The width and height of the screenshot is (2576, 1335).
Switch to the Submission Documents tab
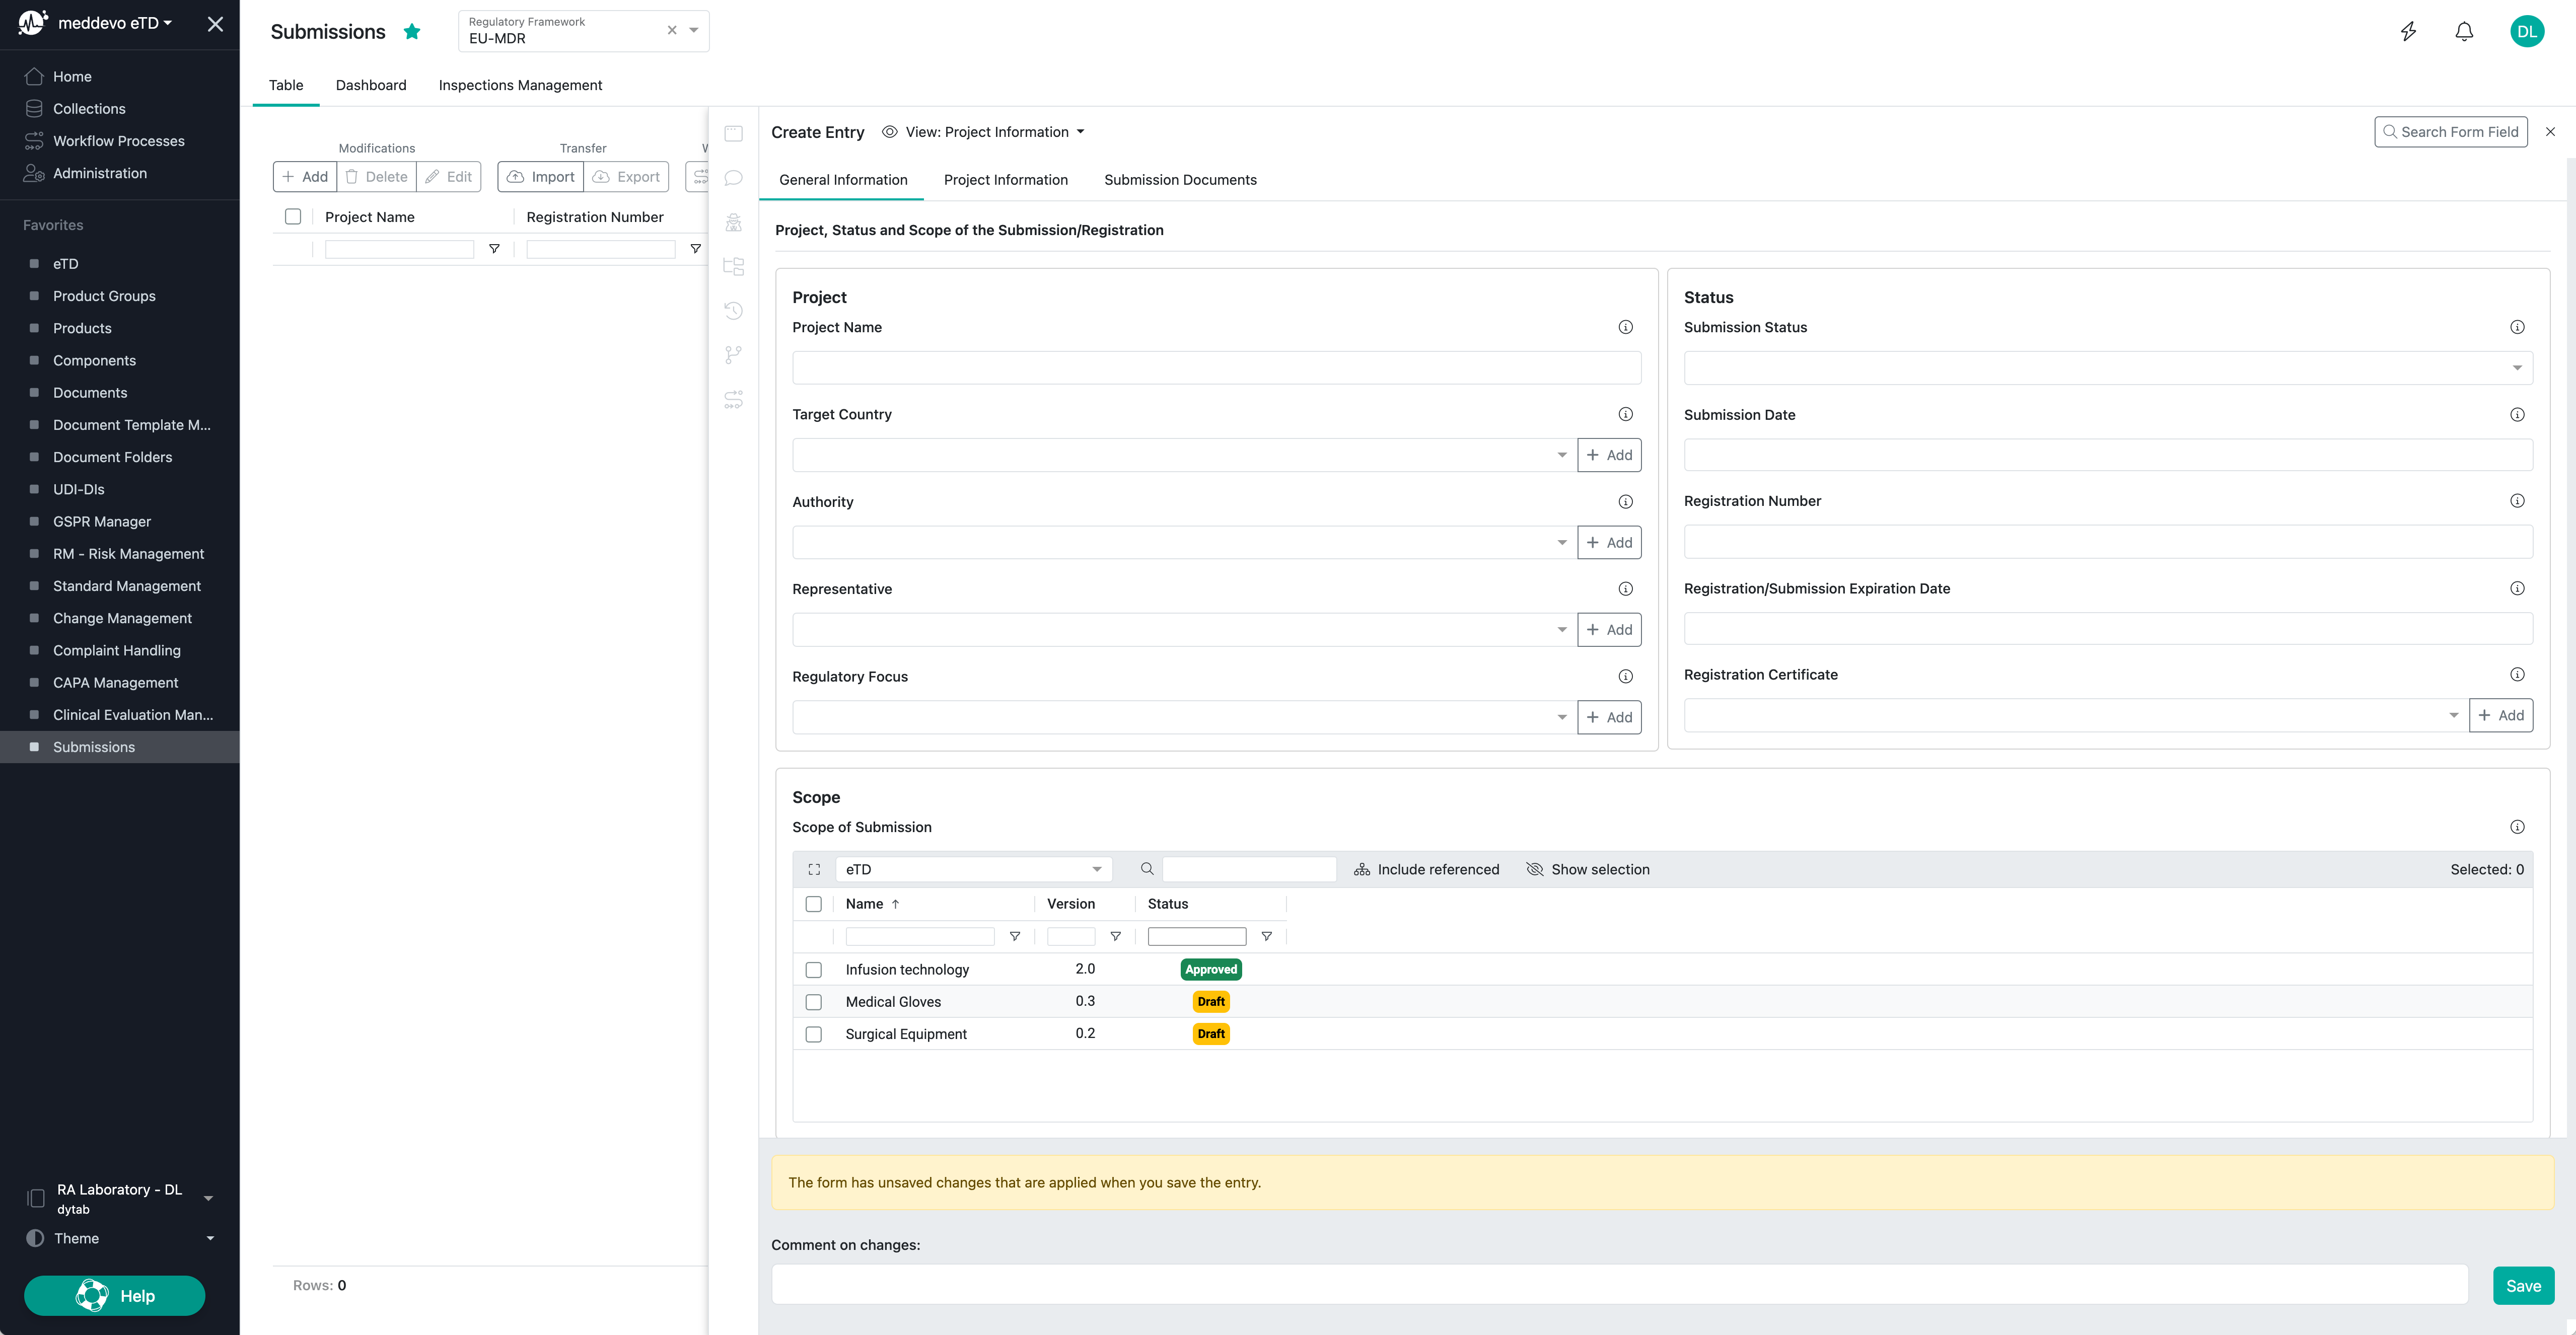pyautogui.click(x=1181, y=179)
